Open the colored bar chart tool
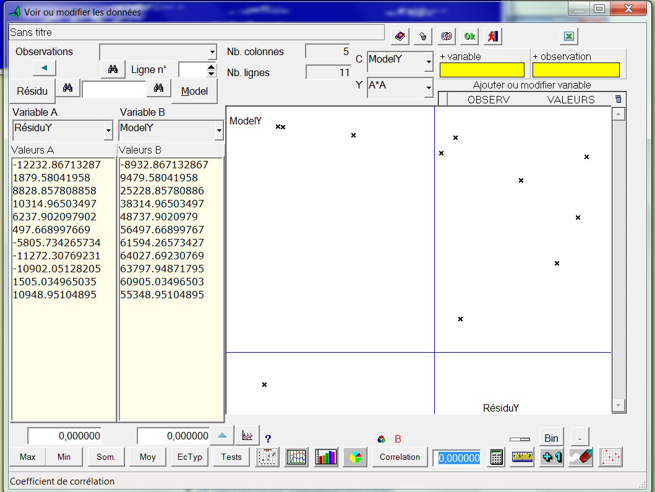 325,457
